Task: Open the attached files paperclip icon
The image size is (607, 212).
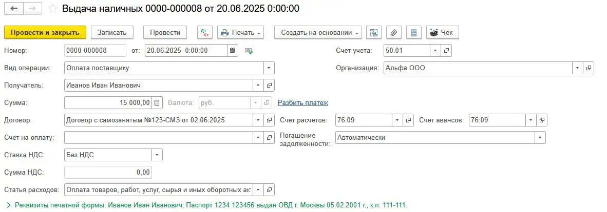Action: click(x=393, y=33)
